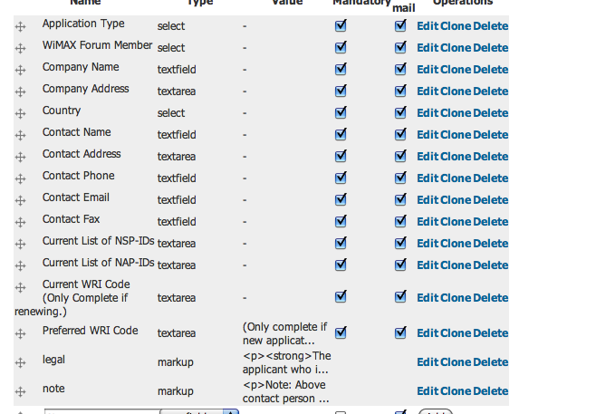This screenshot has height=414, width=596.
Task: Grab the drag handle for Application Type row
Action: point(21,26)
